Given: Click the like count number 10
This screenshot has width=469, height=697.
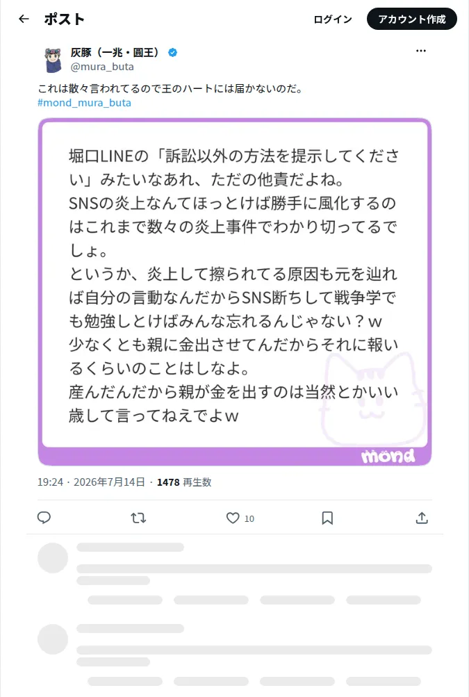Looking at the screenshot, I should click(x=249, y=518).
